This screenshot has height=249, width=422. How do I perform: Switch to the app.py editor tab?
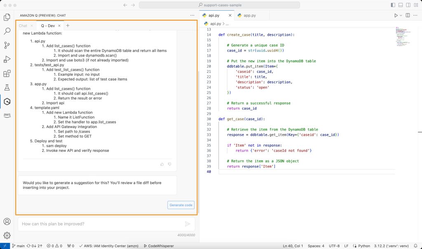click(249, 15)
